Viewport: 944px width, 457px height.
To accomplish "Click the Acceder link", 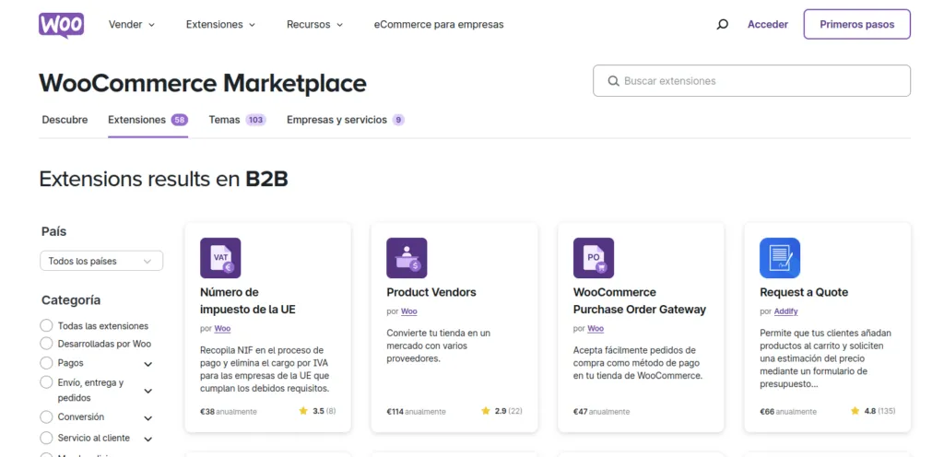I will tap(768, 25).
